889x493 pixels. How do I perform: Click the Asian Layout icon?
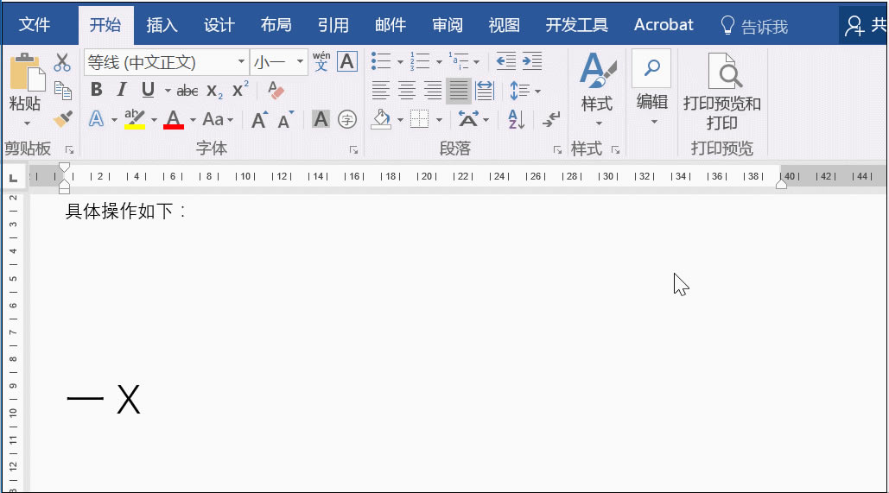[x=468, y=119]
